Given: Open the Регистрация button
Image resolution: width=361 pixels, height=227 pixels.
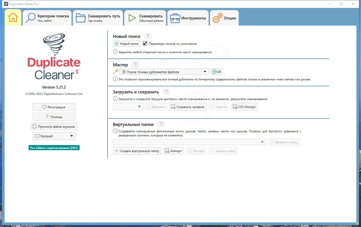Looking at the screenshot, I should coord(54,107).
